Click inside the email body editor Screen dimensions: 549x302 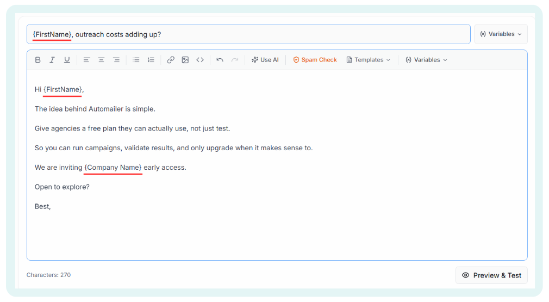(x=277, y=165)
